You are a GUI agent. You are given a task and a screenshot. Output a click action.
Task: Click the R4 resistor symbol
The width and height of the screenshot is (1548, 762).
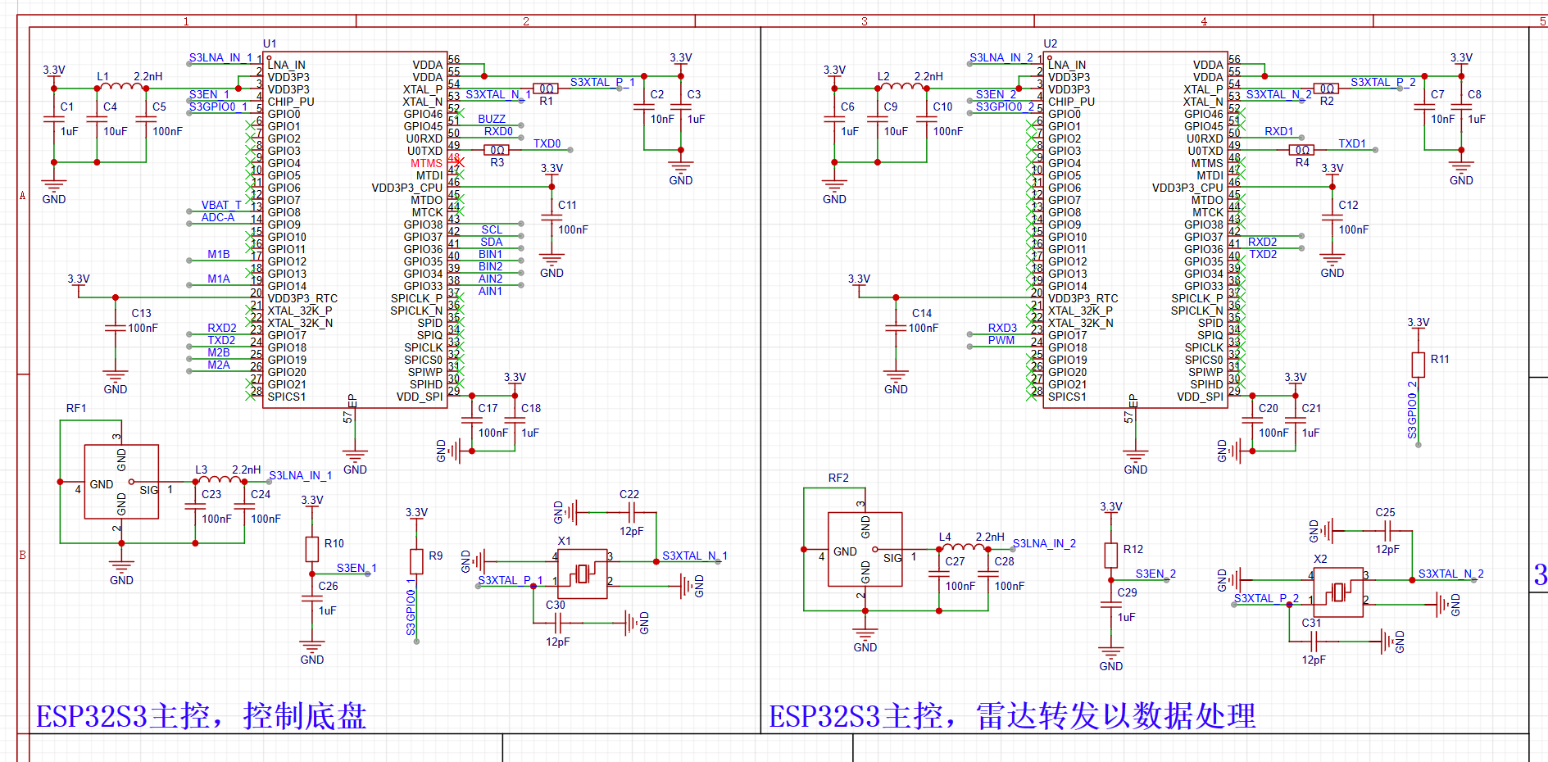coord(1302,150)
